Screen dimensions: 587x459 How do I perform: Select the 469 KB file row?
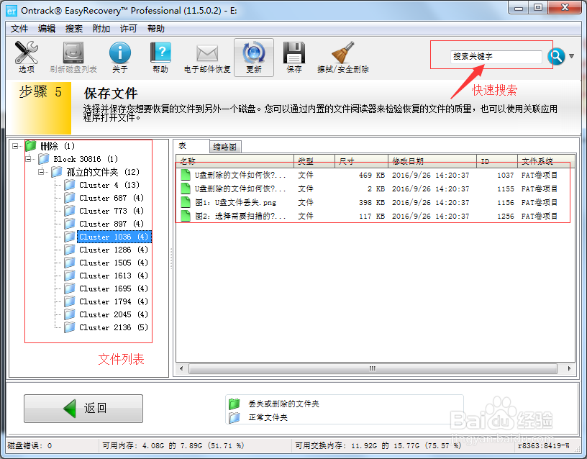click(376, 176)
